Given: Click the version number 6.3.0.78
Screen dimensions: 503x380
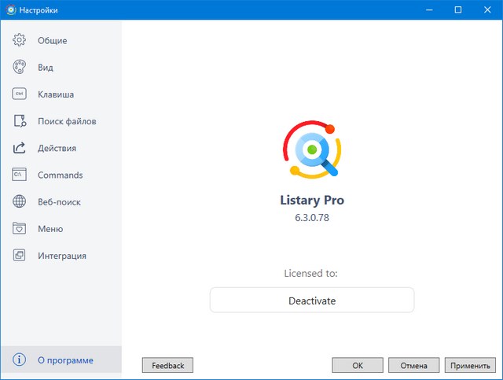Looking at the screenshot, I should click(x=312, y=218).
